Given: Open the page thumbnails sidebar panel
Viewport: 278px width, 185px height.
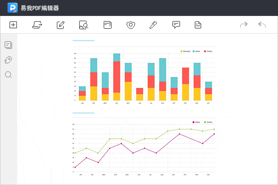Looking at the screenshot, I should (8, 45).
